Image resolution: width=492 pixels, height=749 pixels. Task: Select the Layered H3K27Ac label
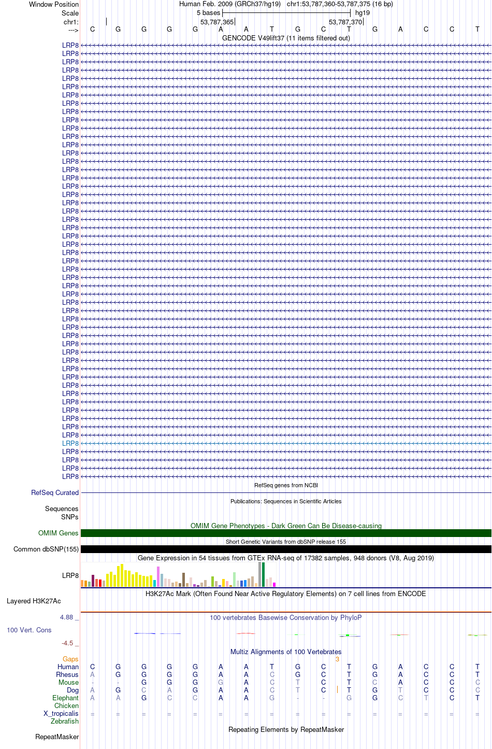pyautogui.click(x=34, y=601)
